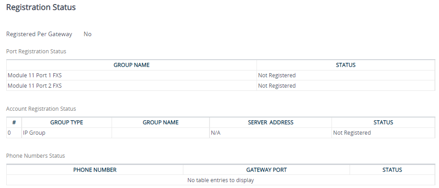
Task: Click the Port Registration Status section title
Action: pos(36,51)
